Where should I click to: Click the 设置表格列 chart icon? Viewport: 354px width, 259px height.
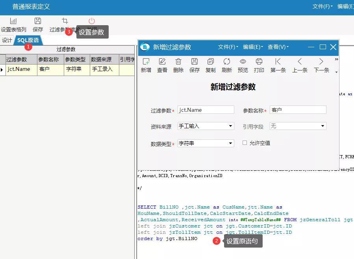tap(13, 21)
